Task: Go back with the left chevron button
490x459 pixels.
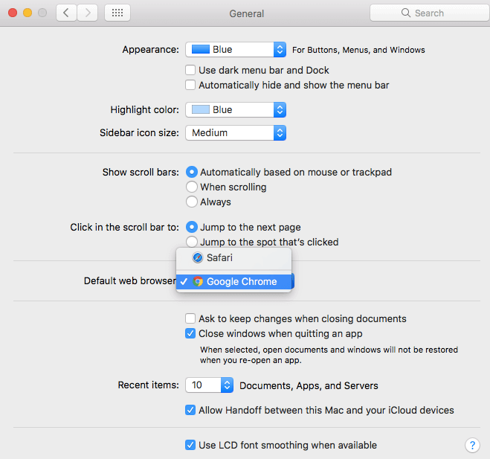Action: click(66, 13)
